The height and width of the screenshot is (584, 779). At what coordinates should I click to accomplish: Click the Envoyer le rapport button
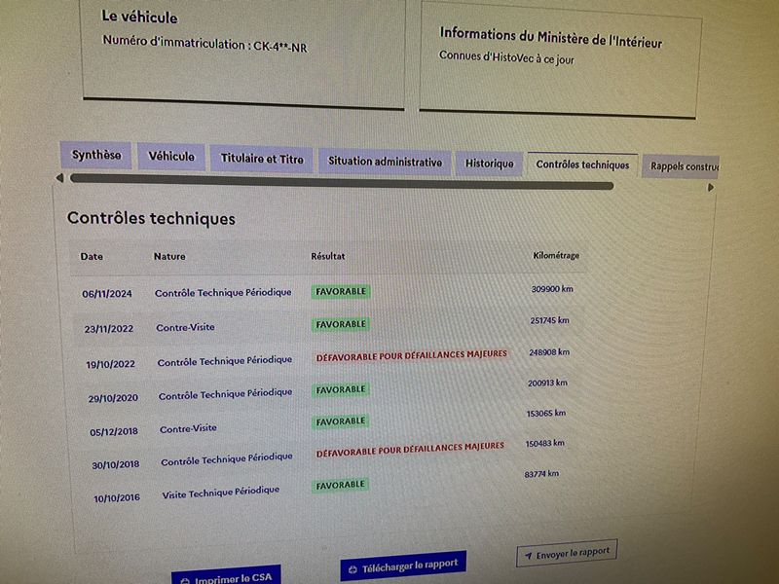coord(568,553)
